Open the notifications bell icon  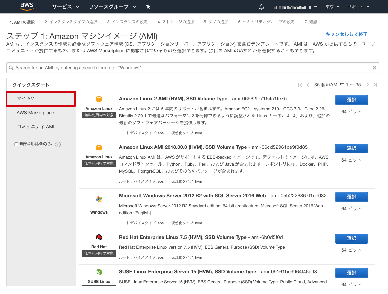tap(261, 7)
